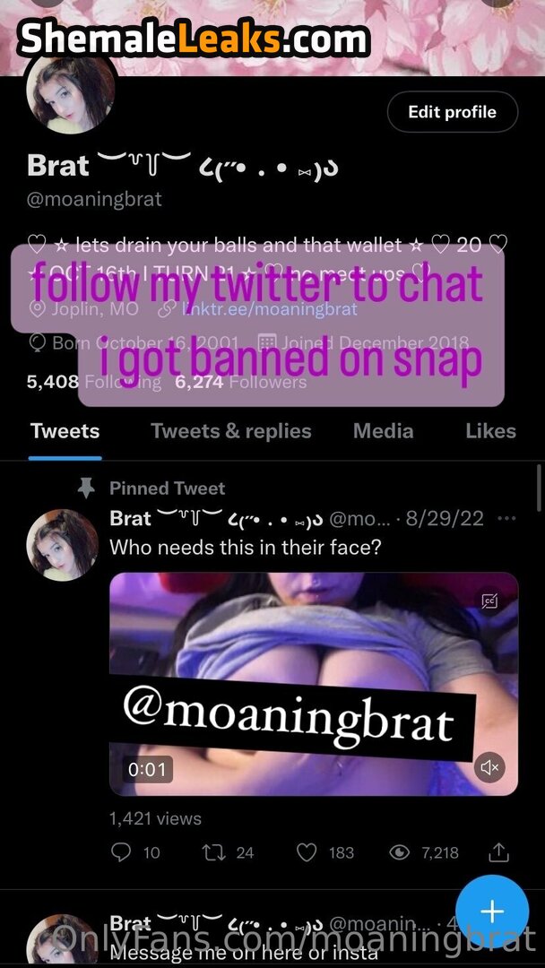Open the three-dot more menu on pinned tweet

point(506,518)
